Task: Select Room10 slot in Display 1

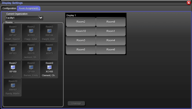Action: click(81, 31)
